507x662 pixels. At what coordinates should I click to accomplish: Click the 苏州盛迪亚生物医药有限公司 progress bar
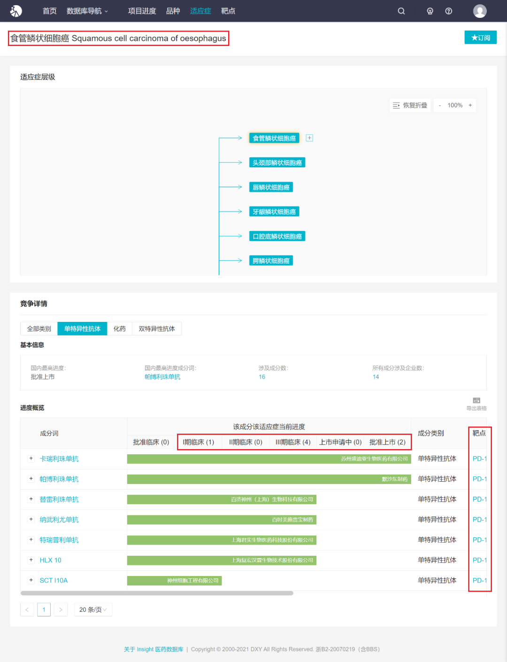[269, 459]
